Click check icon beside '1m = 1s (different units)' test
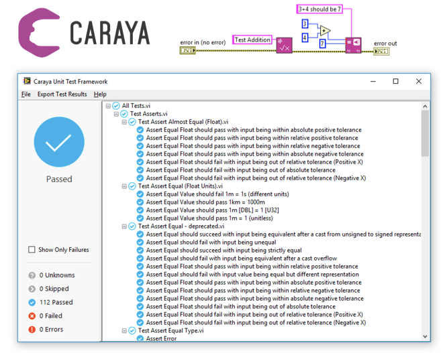Viewport: 447px width, 353px height. pyautogui.click(x=140, y=194)
